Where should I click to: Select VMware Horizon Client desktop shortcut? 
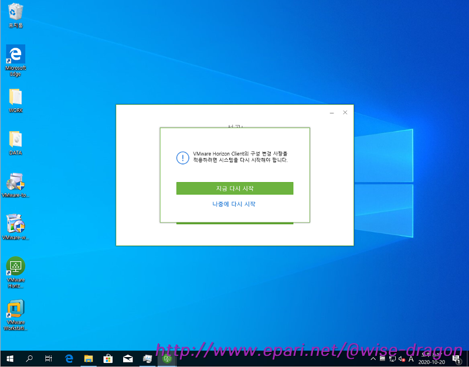[16, 272]
